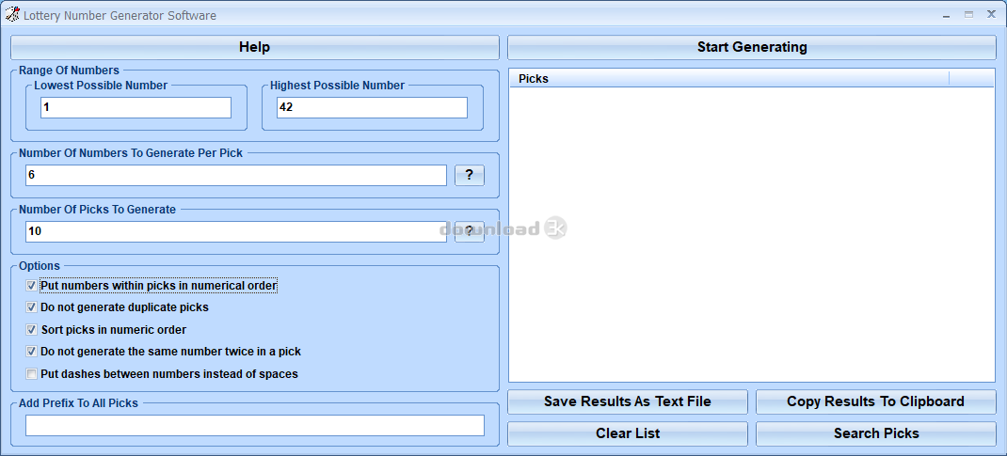
Task: Minimize the Lottery Number Generator window
Action: (947, 15)
